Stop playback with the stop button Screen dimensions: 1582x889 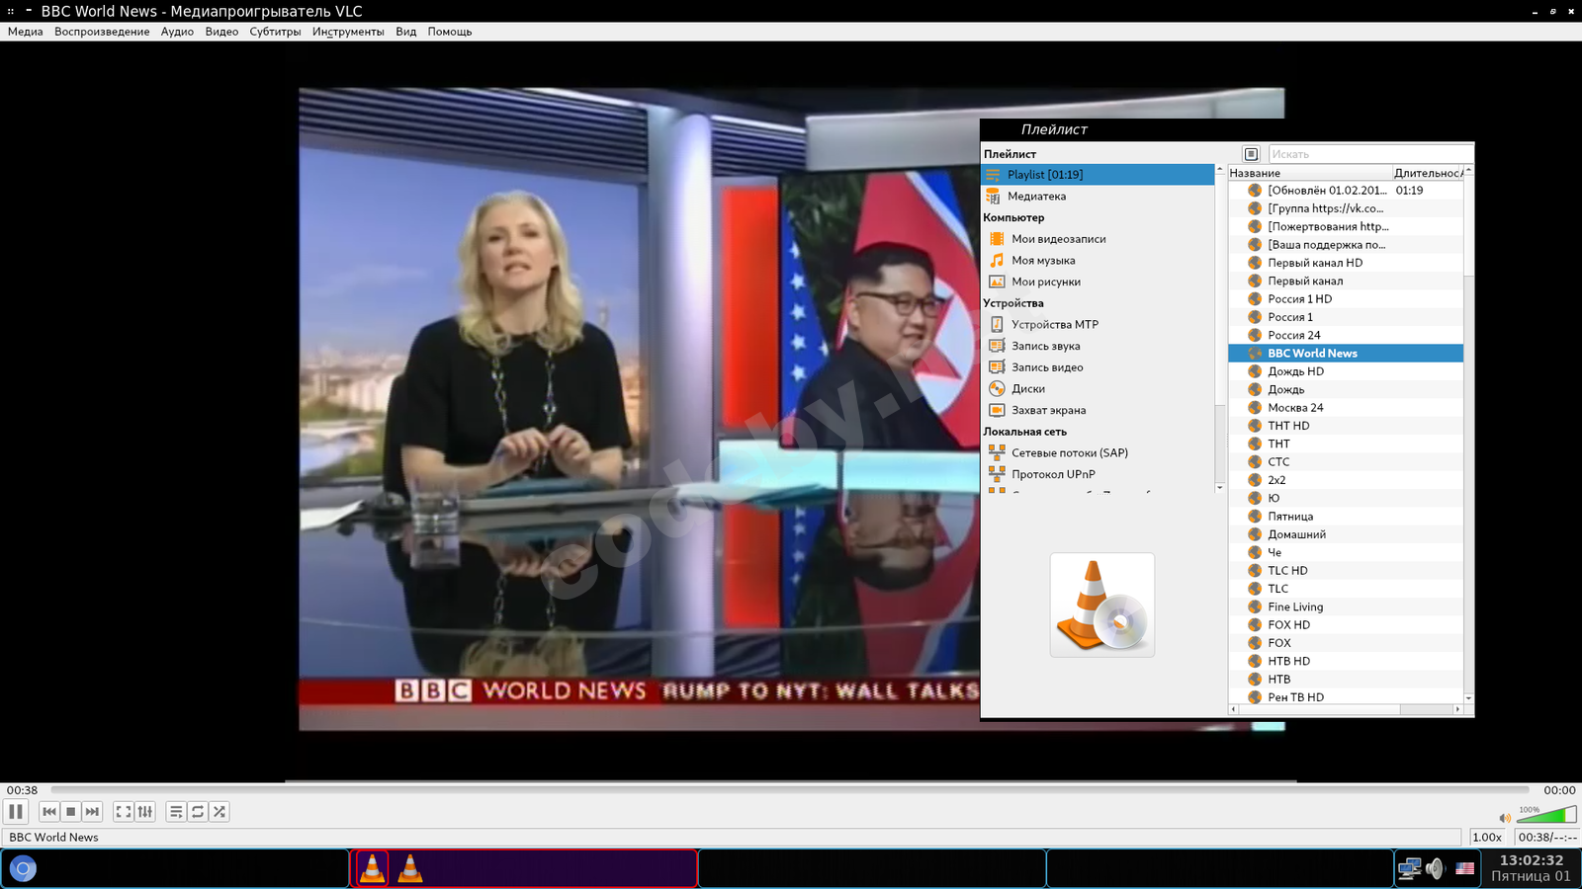(x=70, y=812)
